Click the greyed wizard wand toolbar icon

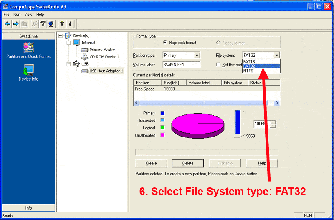pos(35,24)
